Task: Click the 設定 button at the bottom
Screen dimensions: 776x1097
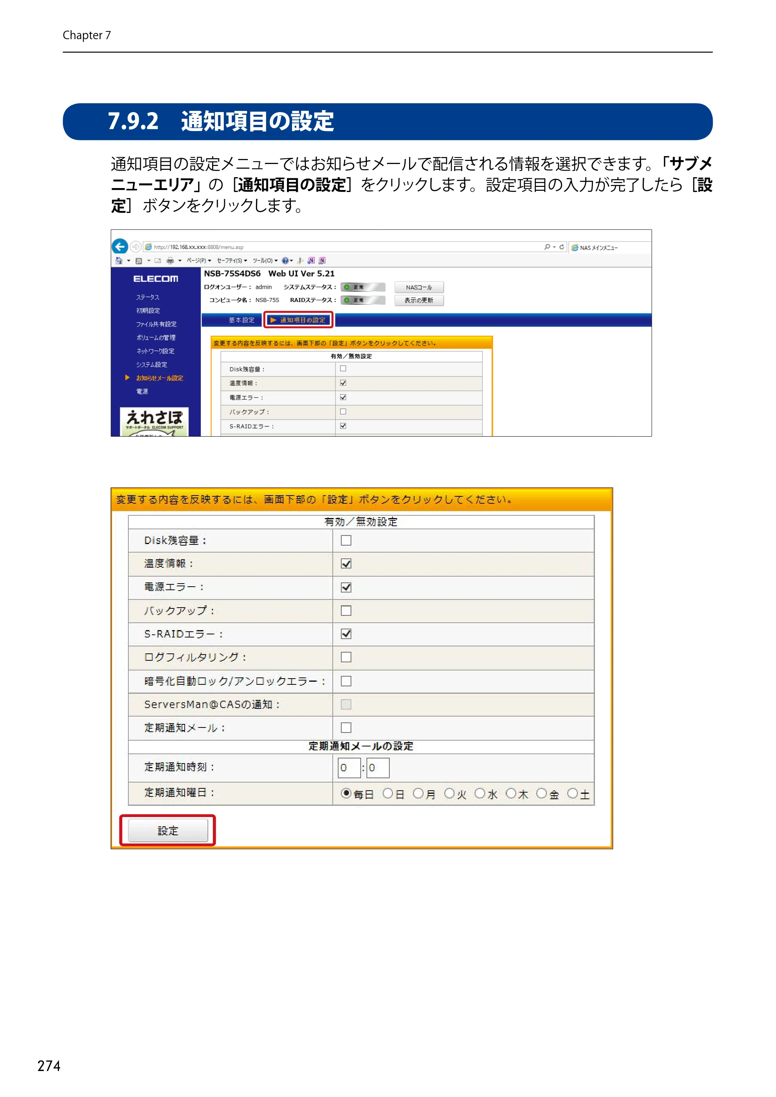Action: (x=168, y=830)
